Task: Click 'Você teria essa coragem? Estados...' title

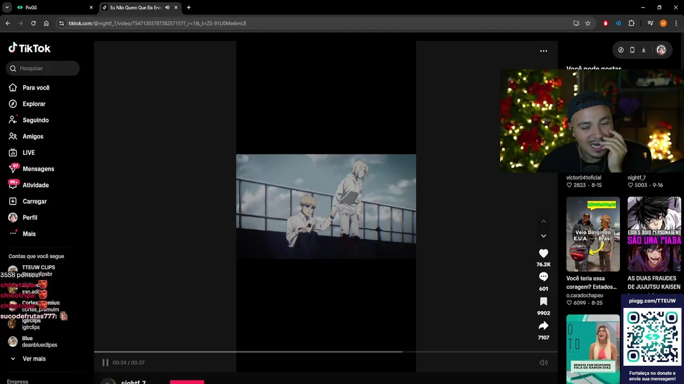Action: pyautogui.click(x=591, y=283)
